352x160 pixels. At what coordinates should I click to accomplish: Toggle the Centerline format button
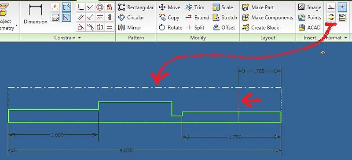331,17
